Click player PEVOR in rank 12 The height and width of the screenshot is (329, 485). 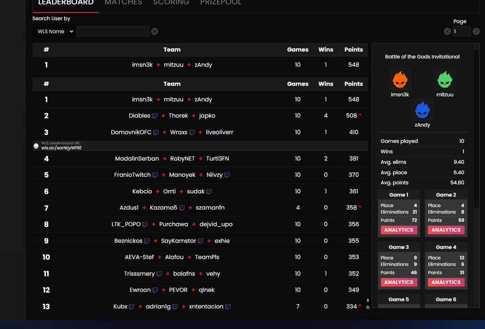pyautogui.click(x=178, y=290)
